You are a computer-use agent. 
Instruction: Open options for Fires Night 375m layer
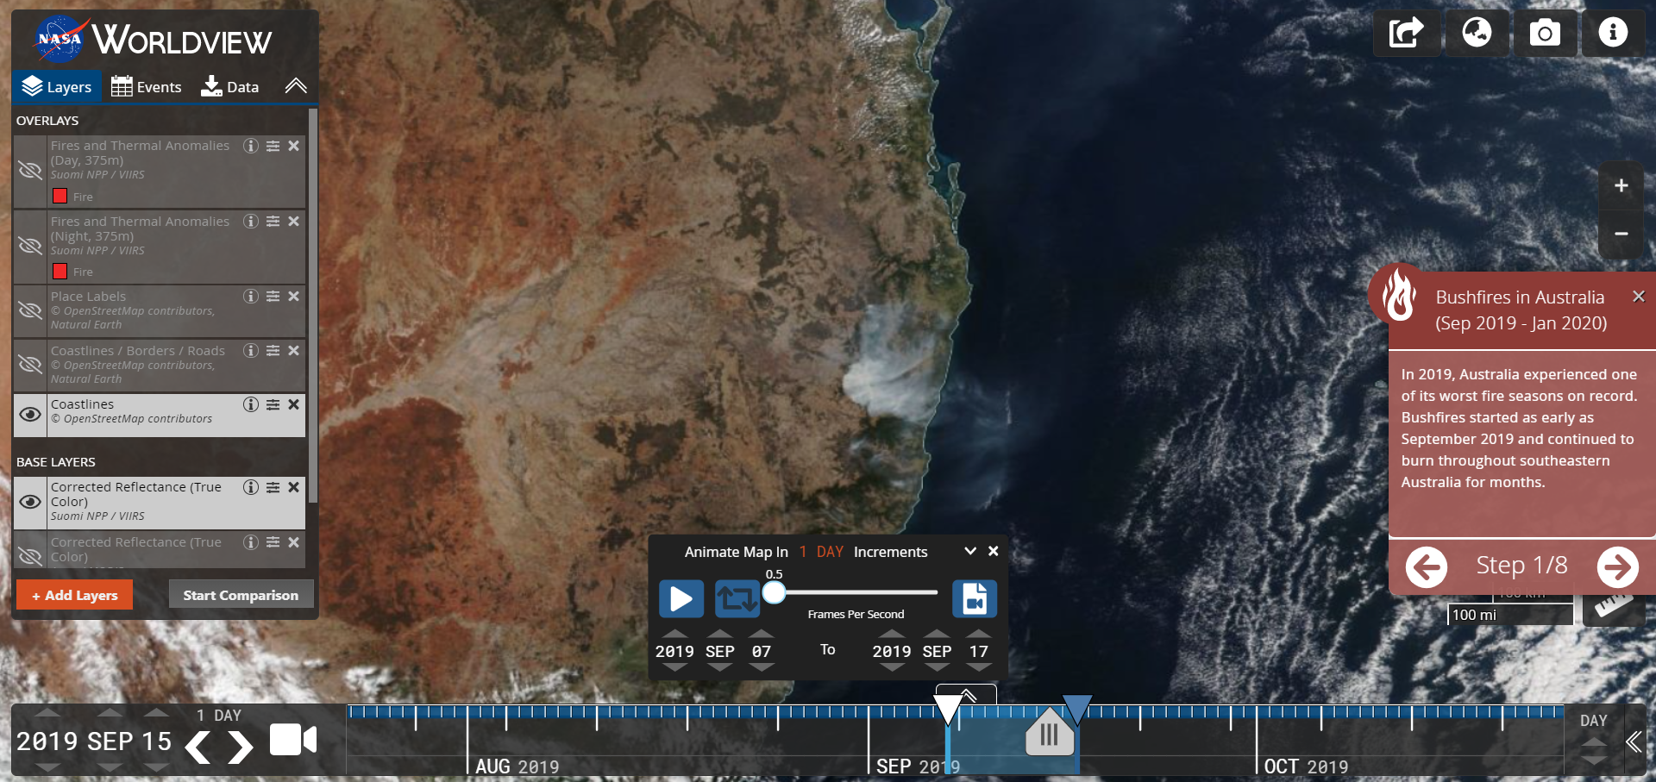[273, 222]
